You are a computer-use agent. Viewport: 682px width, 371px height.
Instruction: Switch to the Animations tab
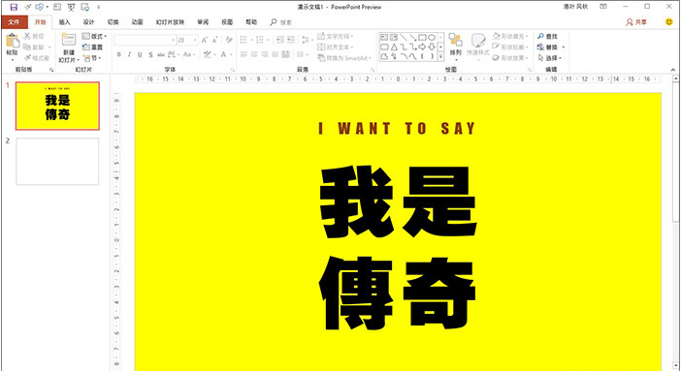tap(137, 22)
